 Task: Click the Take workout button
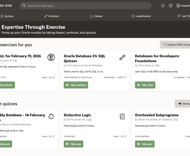76,85
